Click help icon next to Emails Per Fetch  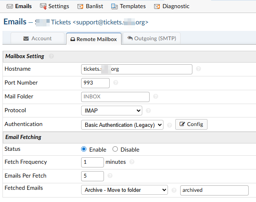pos(110,176)
